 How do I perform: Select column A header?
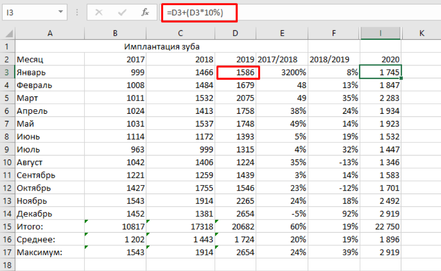(50, 33)
